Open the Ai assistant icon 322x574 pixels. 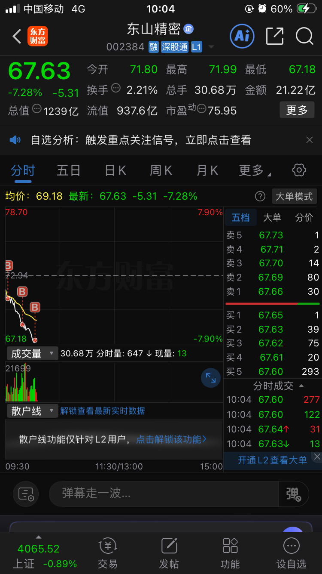[x=242, y=36]
